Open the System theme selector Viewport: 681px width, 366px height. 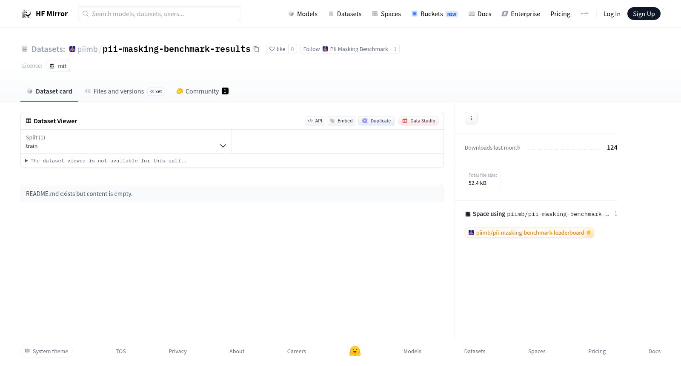46,351
